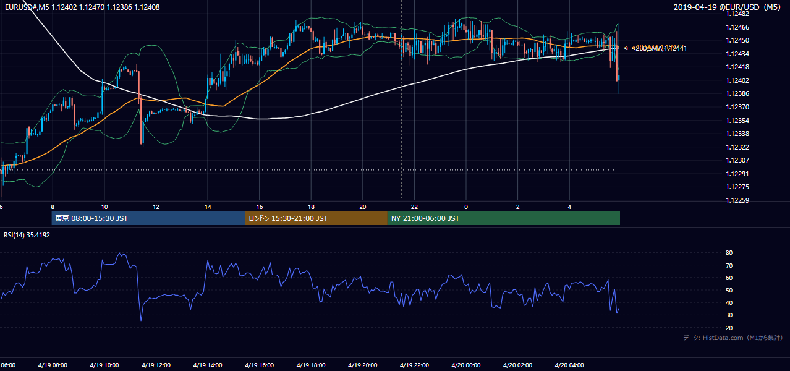Click price axis value 1.12338
The height and width of the screenshot is (371, 790).
click(x=738, y=134)
